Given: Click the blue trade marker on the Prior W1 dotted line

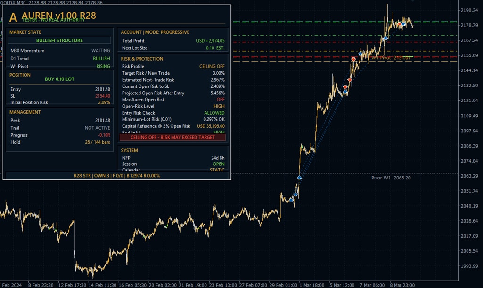Looking at the screenshot, I should tap(299, 178).
